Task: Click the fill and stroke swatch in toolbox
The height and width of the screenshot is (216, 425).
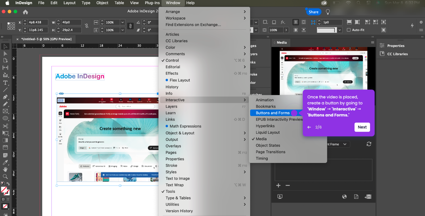Action: click(x=5, y=191)
